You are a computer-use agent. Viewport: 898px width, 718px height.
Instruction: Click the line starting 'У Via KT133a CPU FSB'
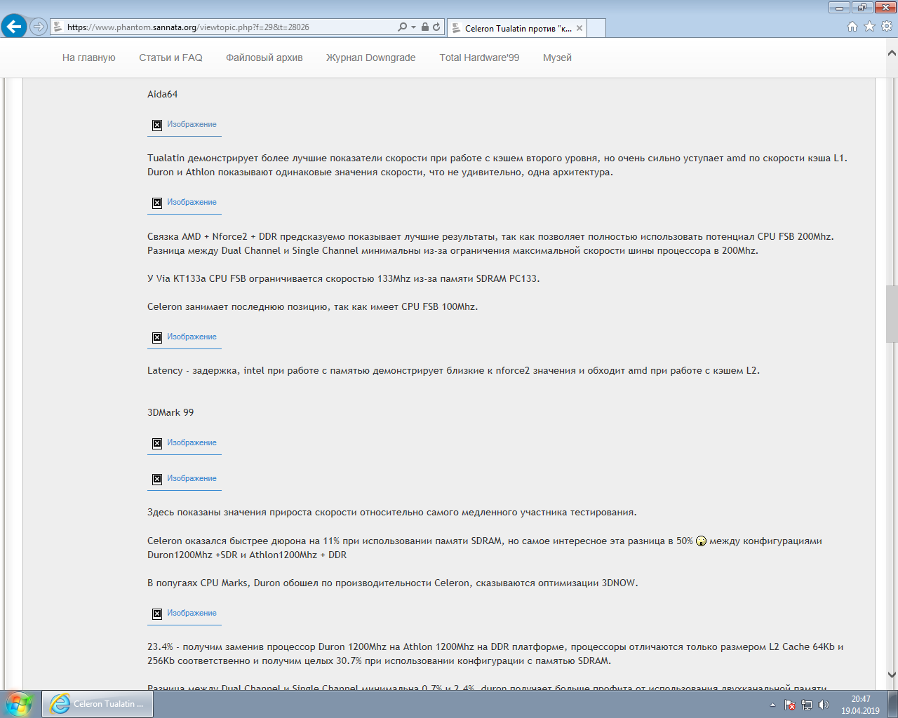coord(344,278)
